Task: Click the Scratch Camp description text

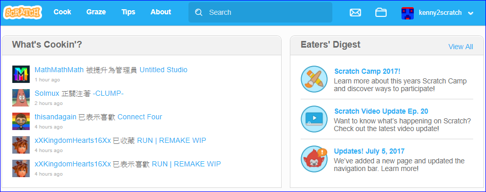Action: 400,85
